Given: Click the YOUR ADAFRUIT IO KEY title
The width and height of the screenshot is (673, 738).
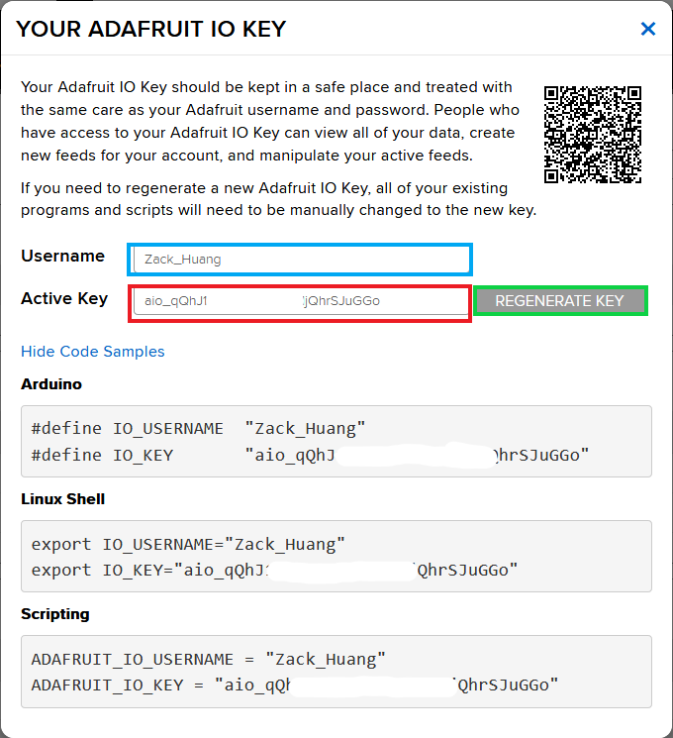Looking at the screenshot, I should (151, 29).
